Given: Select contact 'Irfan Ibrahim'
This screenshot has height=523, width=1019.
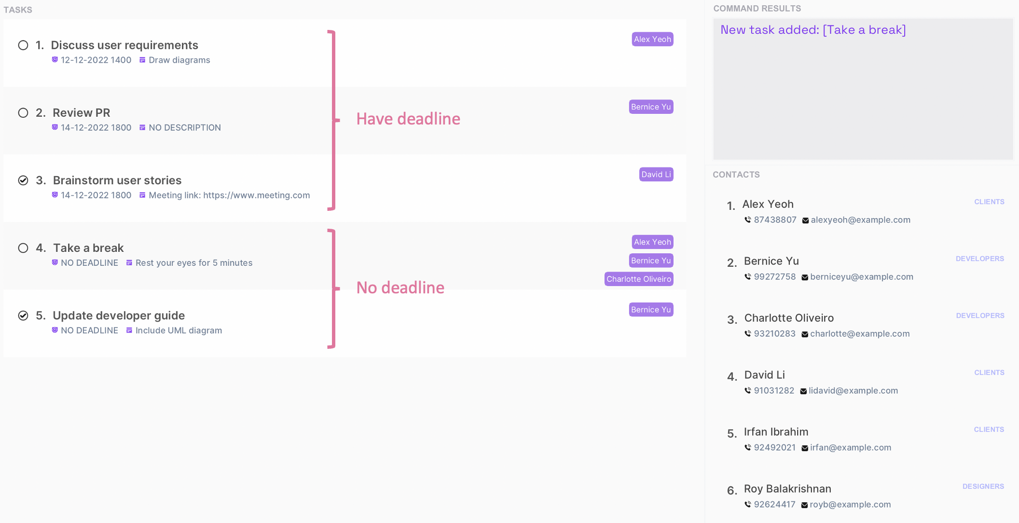Looking at the screenshot, I should click(776, 432).
